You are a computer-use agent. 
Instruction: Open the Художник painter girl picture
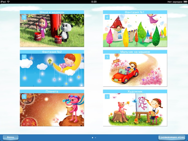point(135,110)
